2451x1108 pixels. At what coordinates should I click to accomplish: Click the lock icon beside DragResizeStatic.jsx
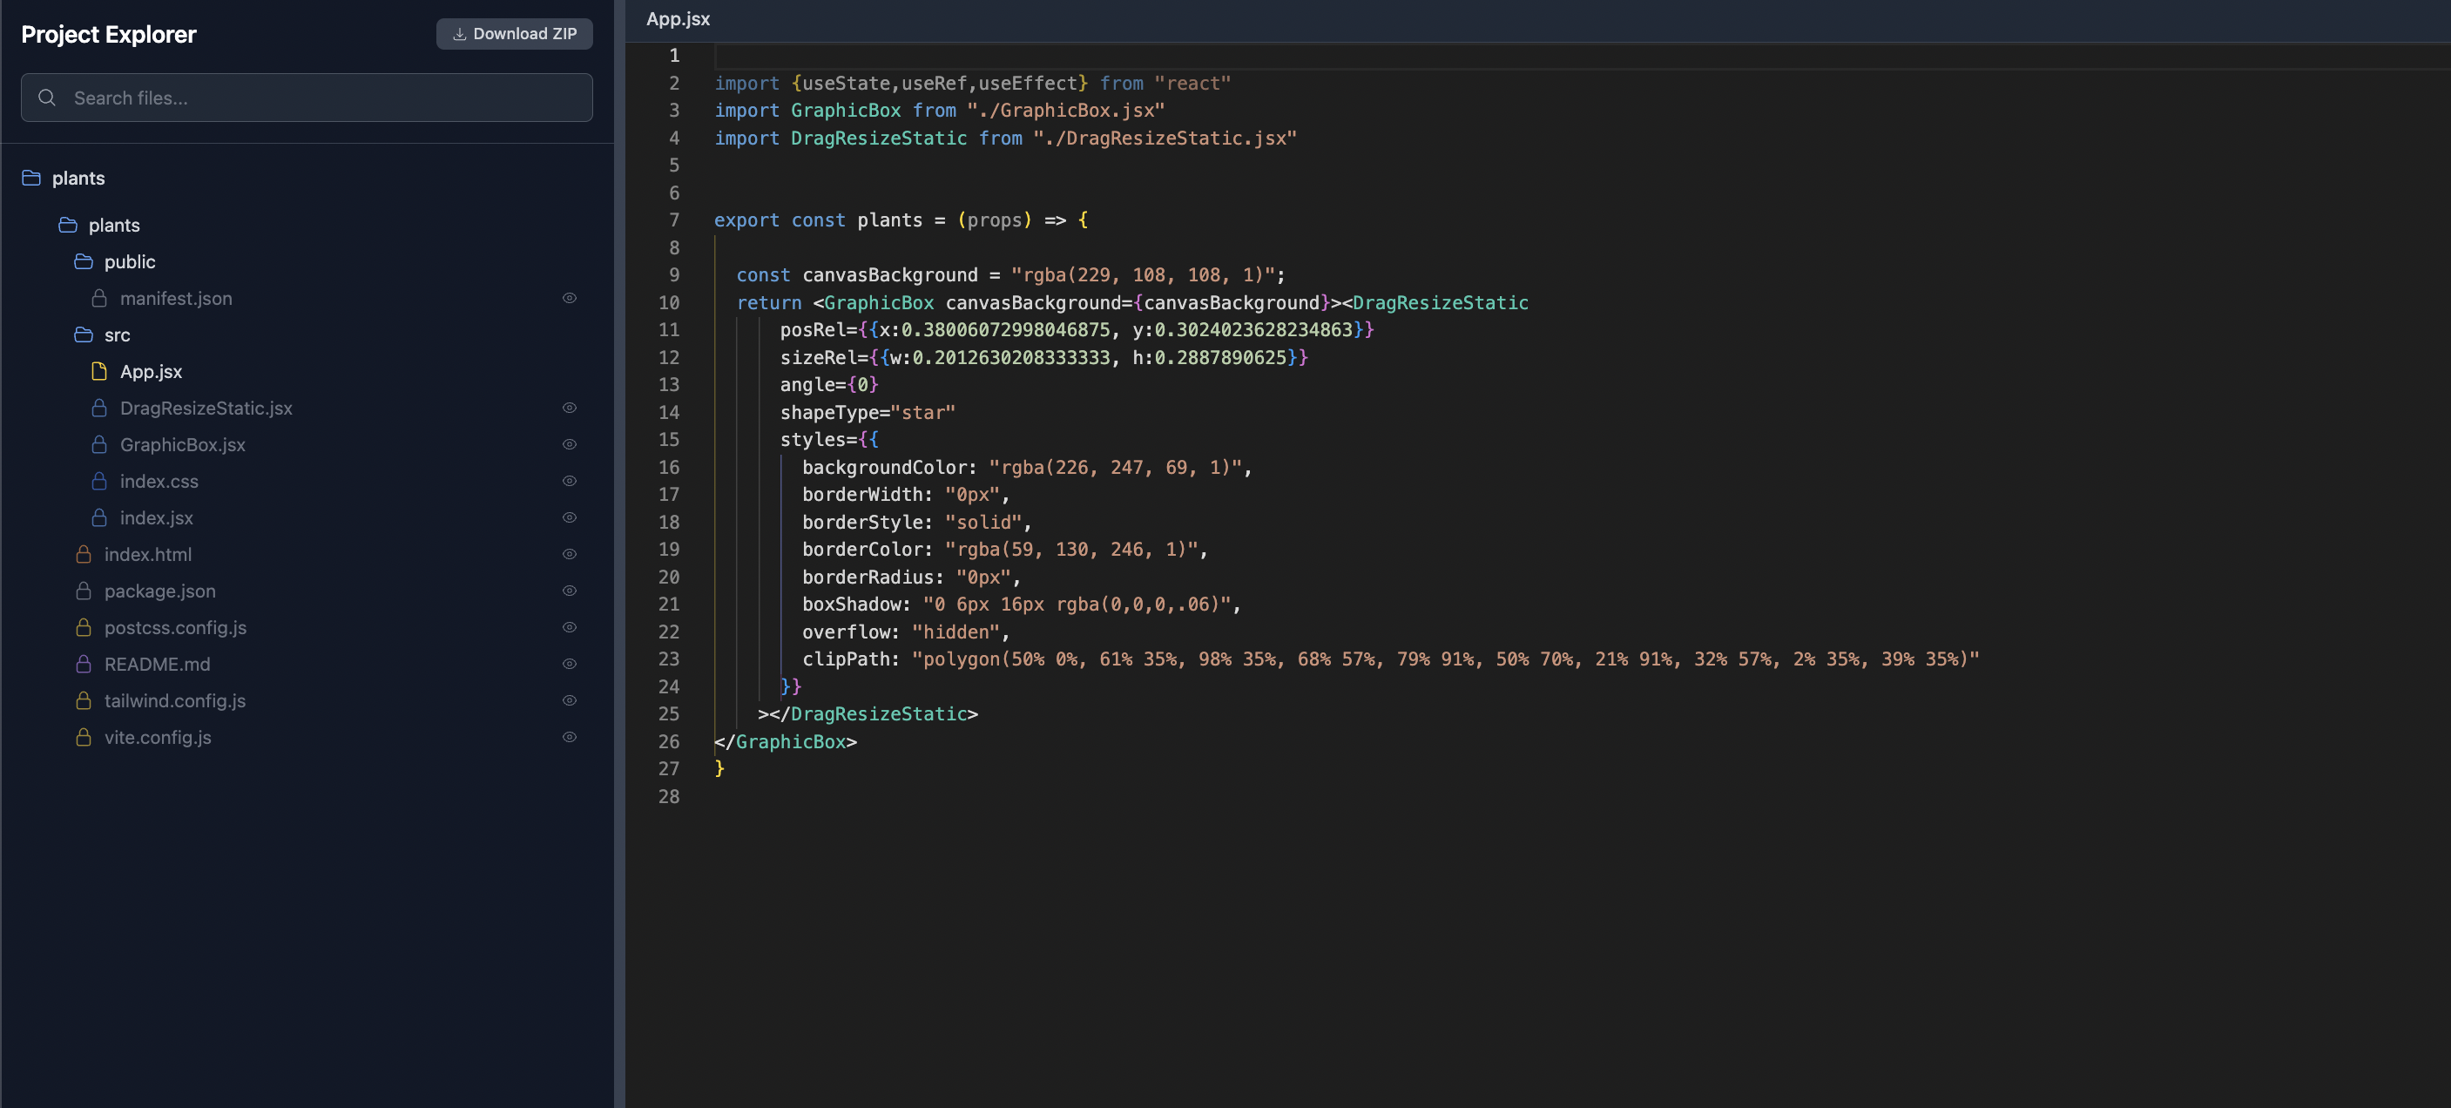(x=99, y=408)
